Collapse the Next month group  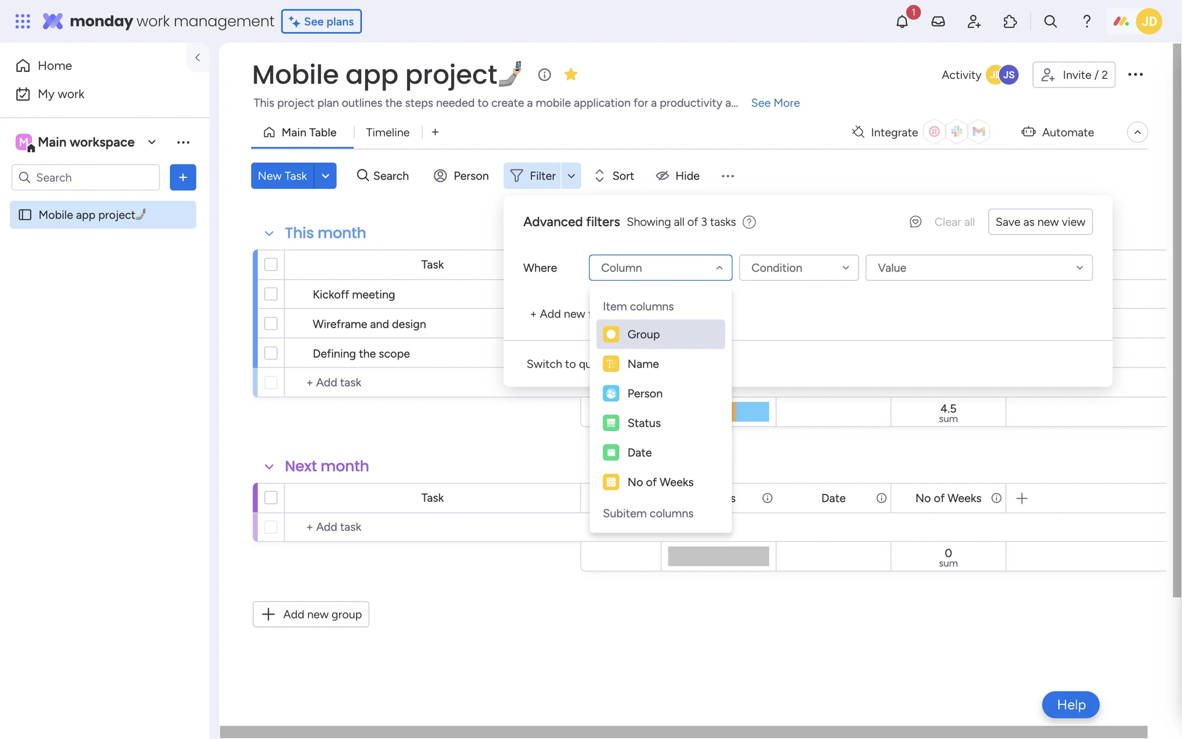pos(269,467)
